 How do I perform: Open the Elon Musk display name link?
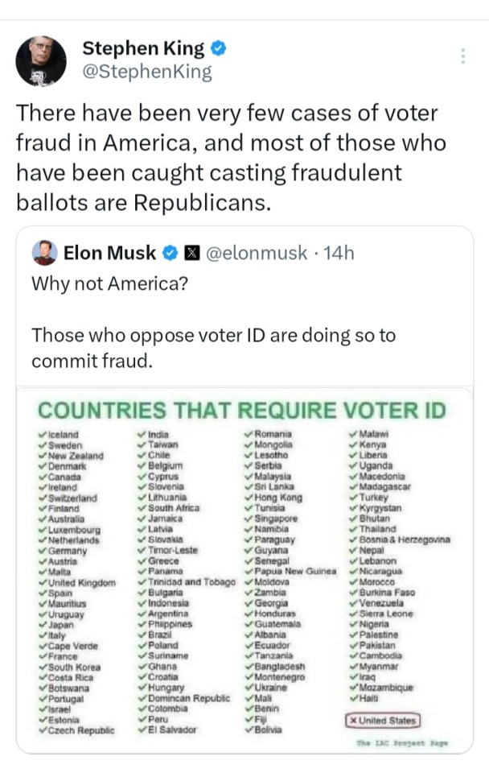pyautogui.click(x=109, y=253)
